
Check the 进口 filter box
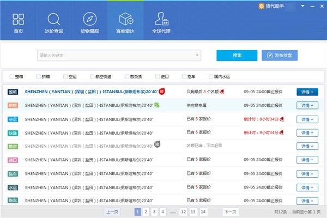(158, 77)
